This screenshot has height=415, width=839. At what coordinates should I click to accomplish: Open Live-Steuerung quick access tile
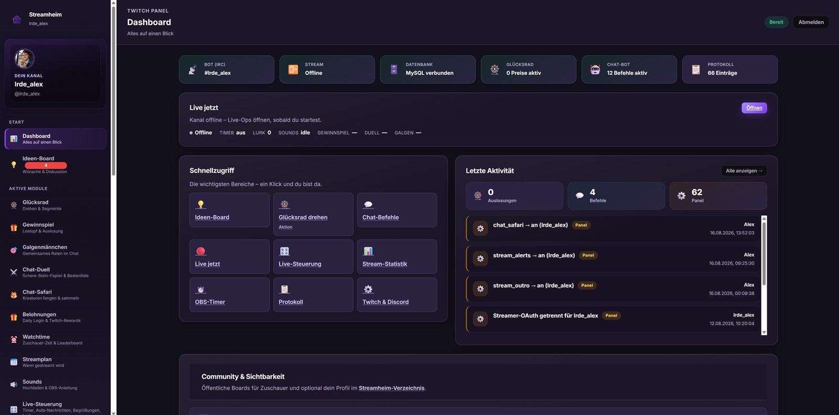tap(313, 257)
